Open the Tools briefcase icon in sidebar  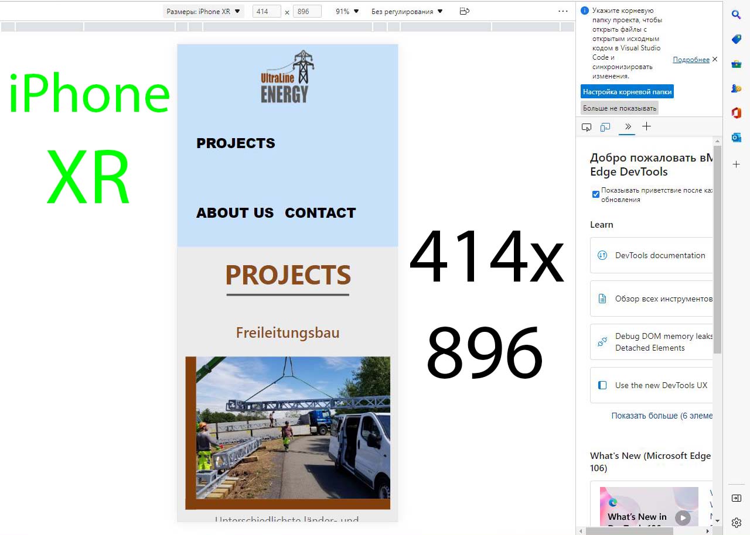click(736, 64)
